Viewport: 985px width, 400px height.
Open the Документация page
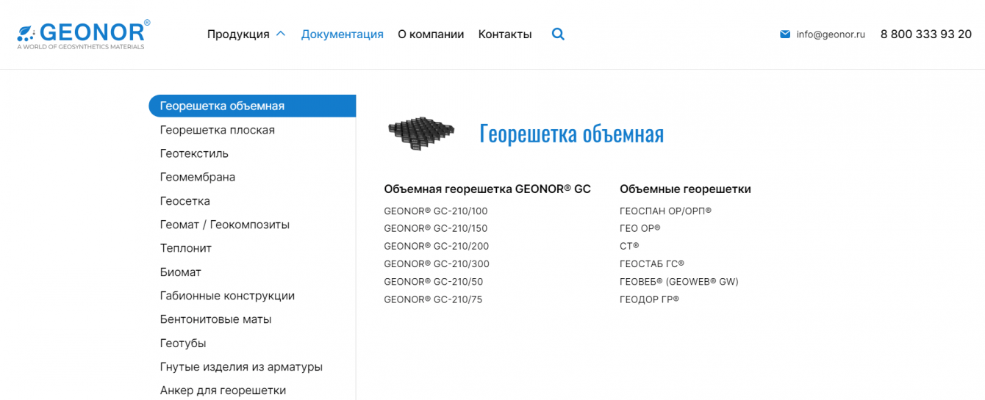point(343,34)
